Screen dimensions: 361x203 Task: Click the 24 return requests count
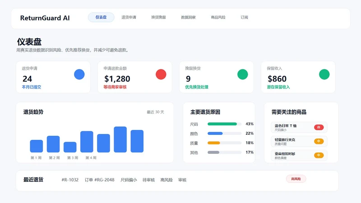pos(27,79)
